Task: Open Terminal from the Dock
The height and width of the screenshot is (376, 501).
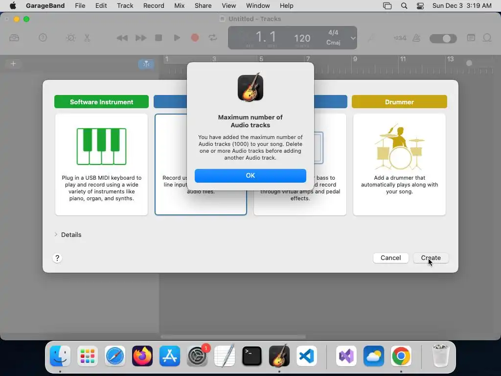Action: pyautogui.click(x=252, y=356)
